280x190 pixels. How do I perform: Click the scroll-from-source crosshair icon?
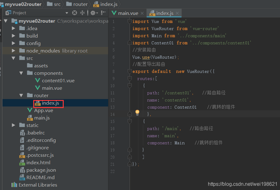75,13
